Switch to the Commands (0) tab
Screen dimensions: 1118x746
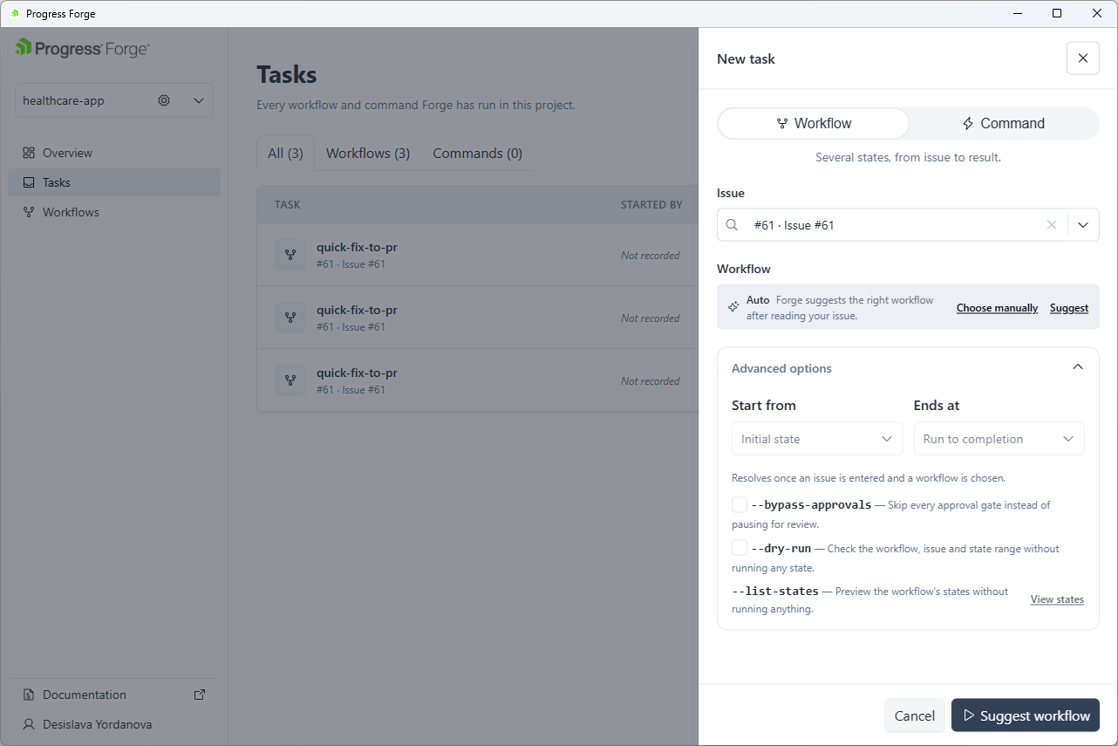pyautogui.click(x=478, y=154)
